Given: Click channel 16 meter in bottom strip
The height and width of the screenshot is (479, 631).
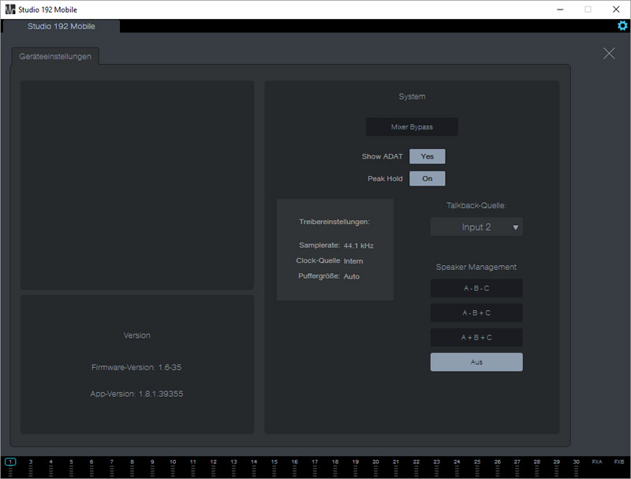Looking at the screenshot, I should [294, 466].
